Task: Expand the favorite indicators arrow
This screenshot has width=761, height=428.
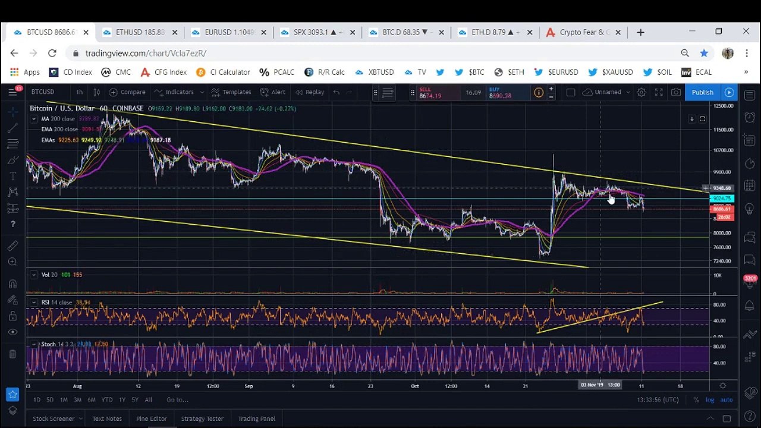Action: pyautogui.click(x=202, y=92)
